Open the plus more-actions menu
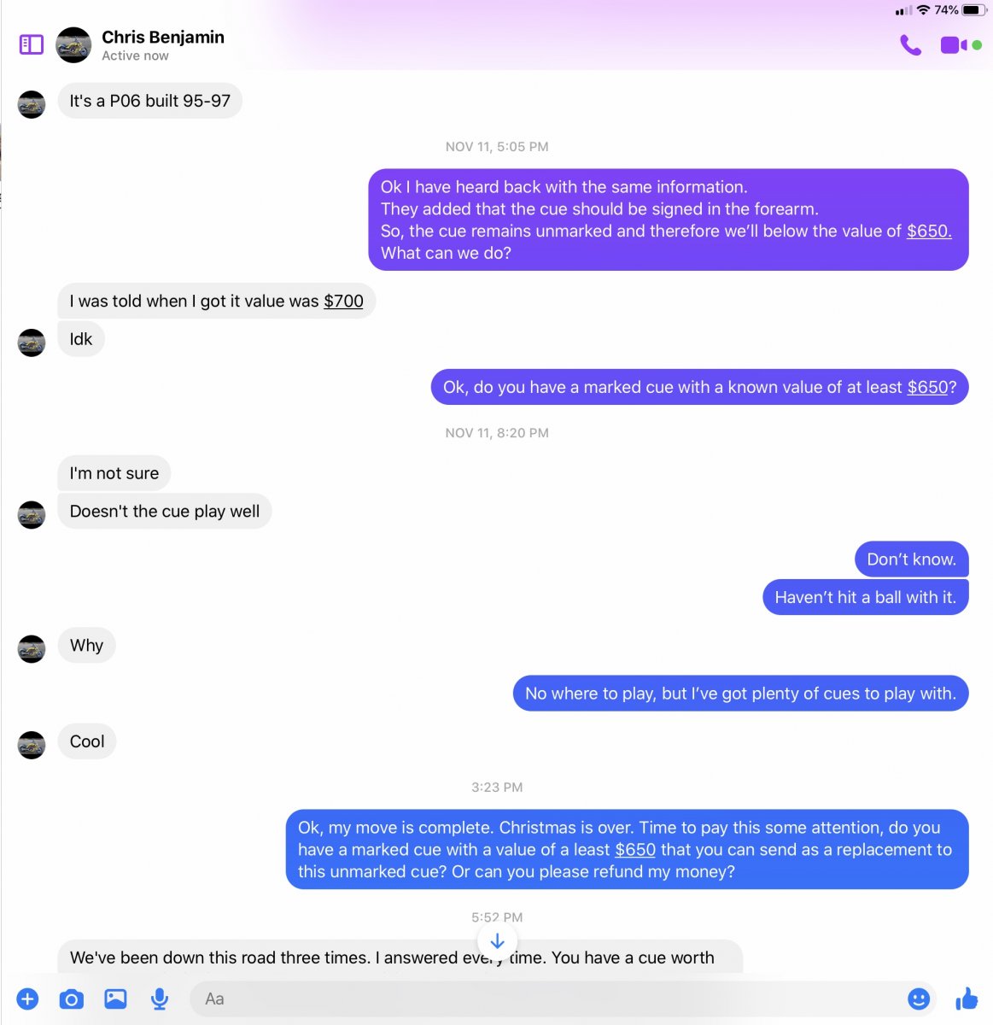Screen dimensions: 993x1025 click(x=27, y=999)
